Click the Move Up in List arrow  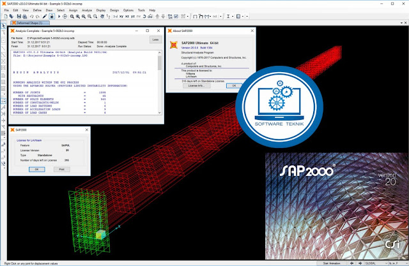(x=157, y=17)
